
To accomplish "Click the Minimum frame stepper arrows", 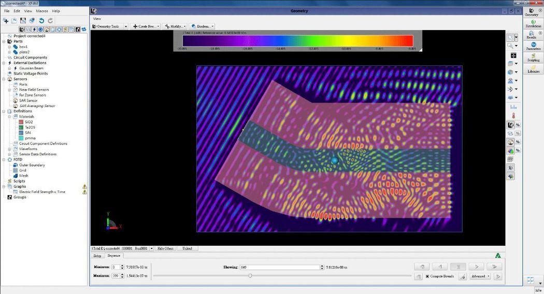I will (x=122, y=267).
